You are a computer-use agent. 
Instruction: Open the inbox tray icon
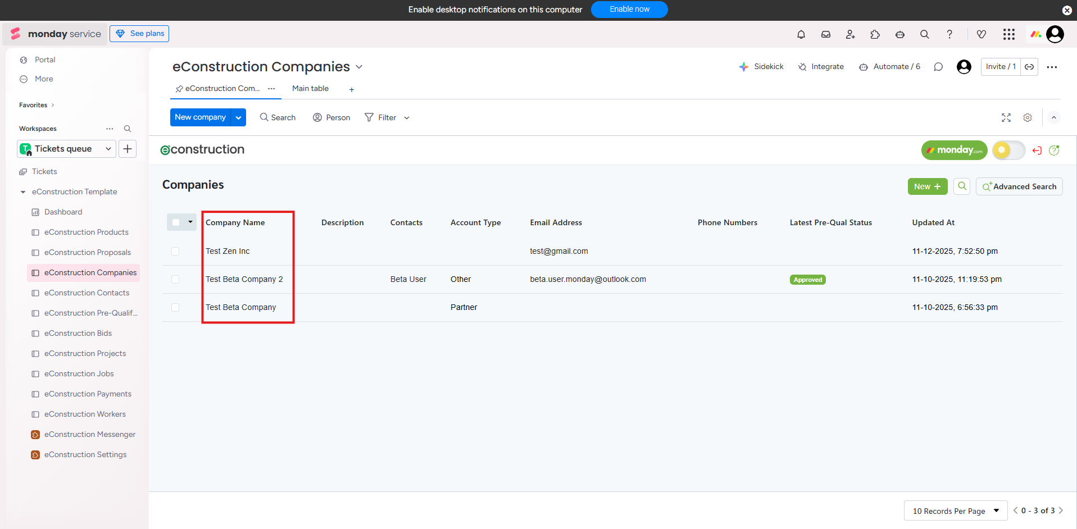[825, 34]
